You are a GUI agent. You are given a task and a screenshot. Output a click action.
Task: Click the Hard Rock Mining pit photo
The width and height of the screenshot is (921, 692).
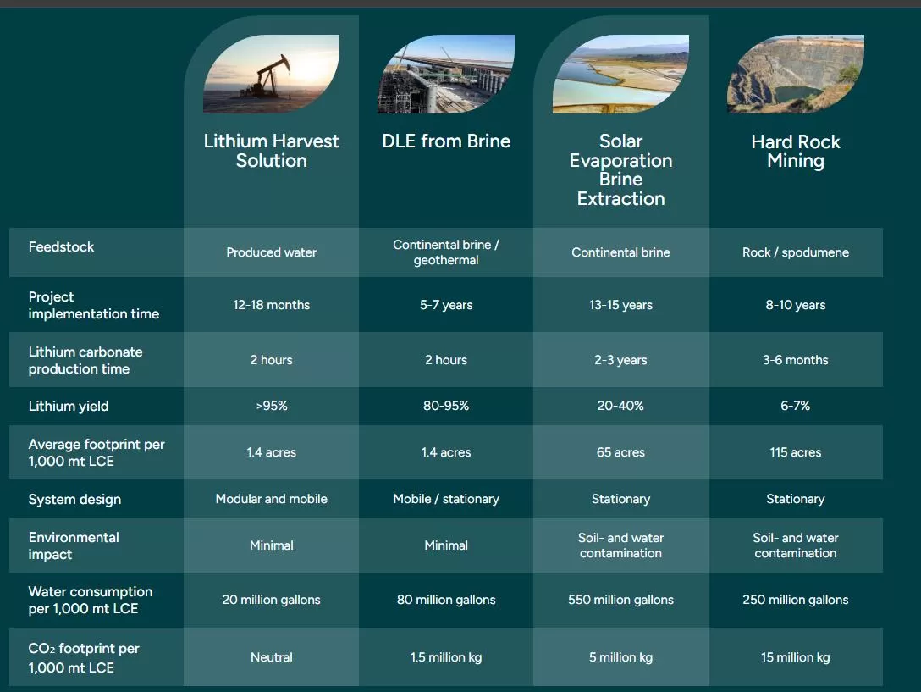point(796,75)
